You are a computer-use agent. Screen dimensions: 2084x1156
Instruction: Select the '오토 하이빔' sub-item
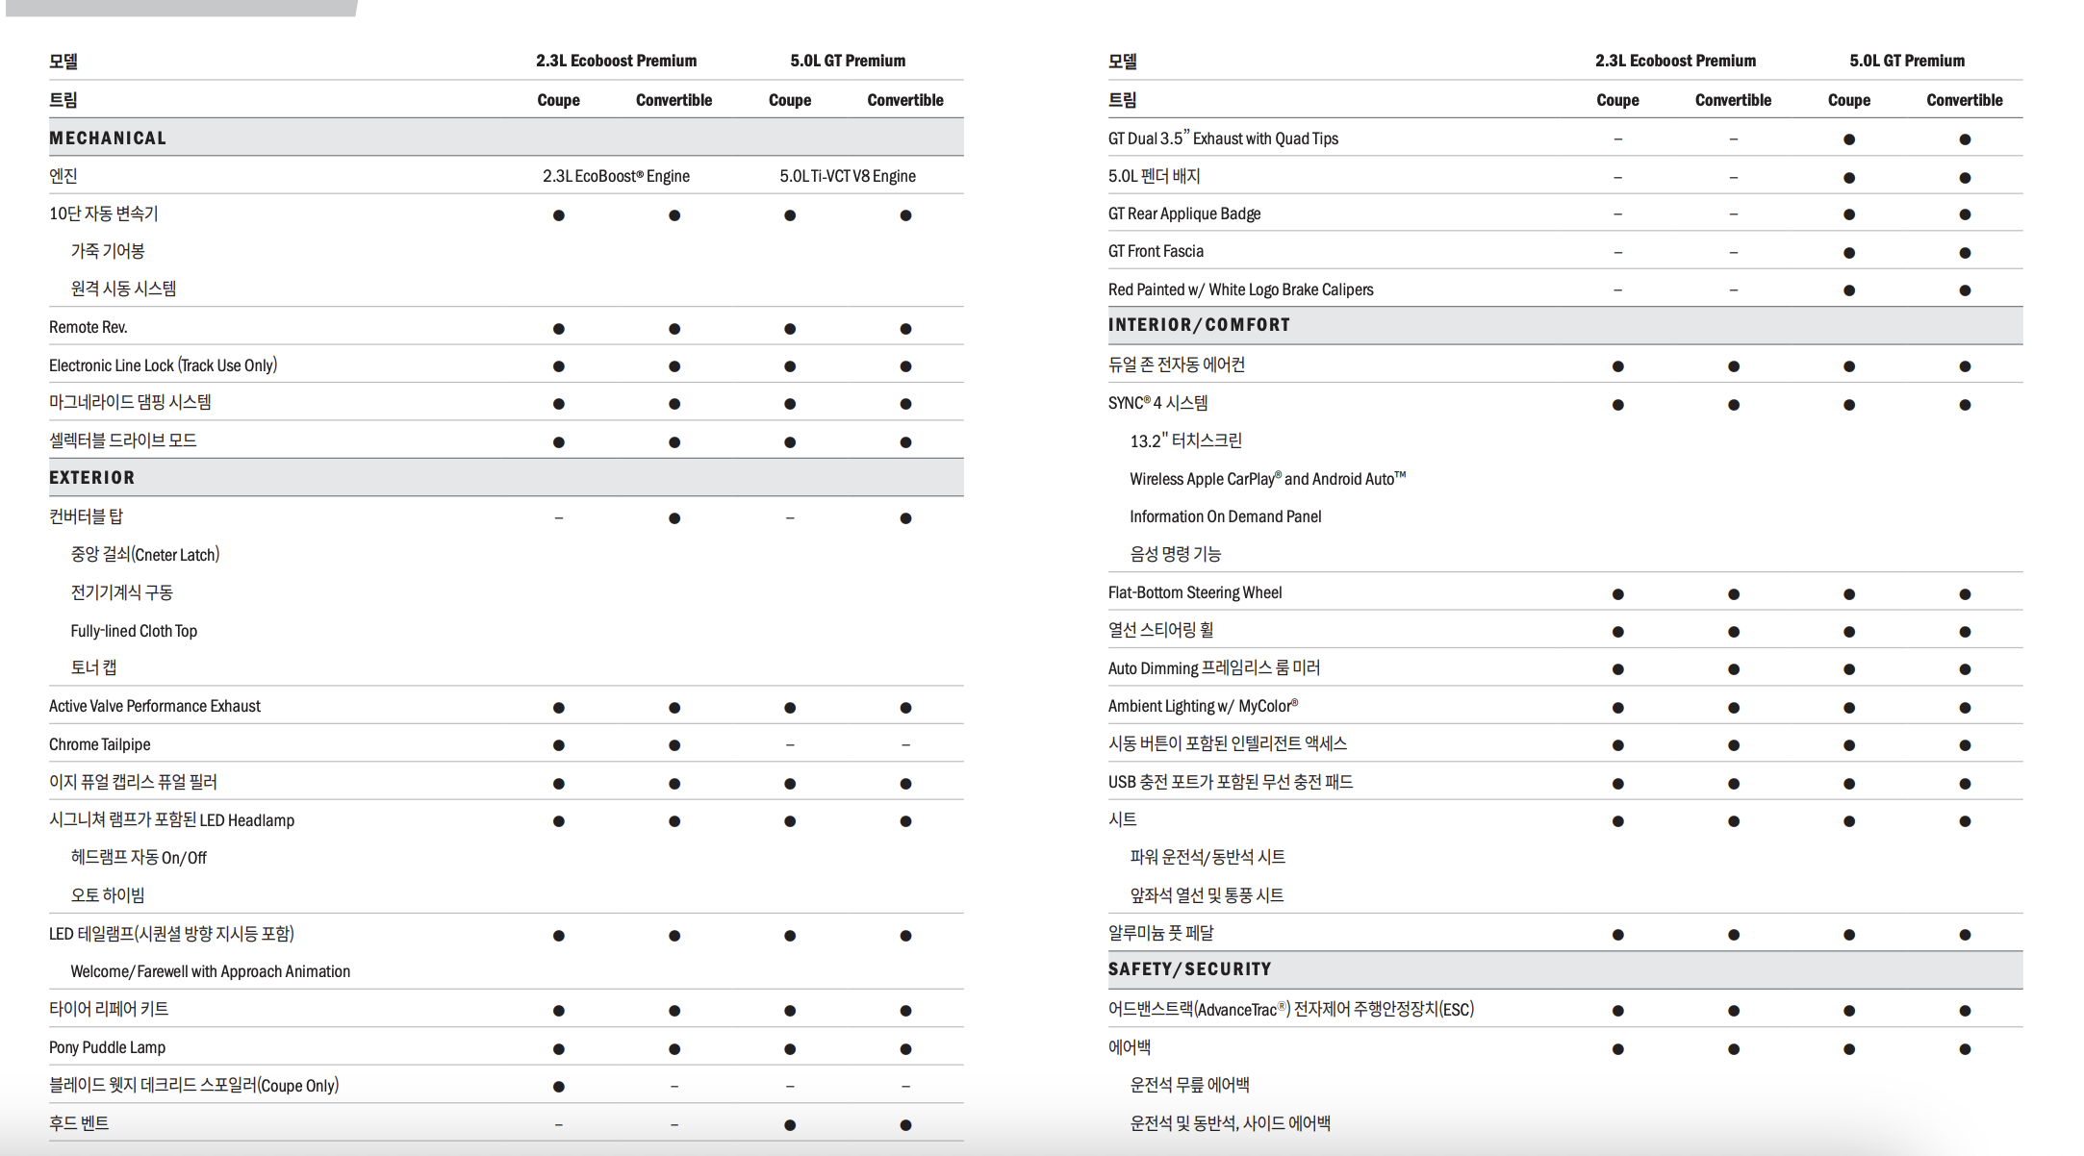pos(108,895)
